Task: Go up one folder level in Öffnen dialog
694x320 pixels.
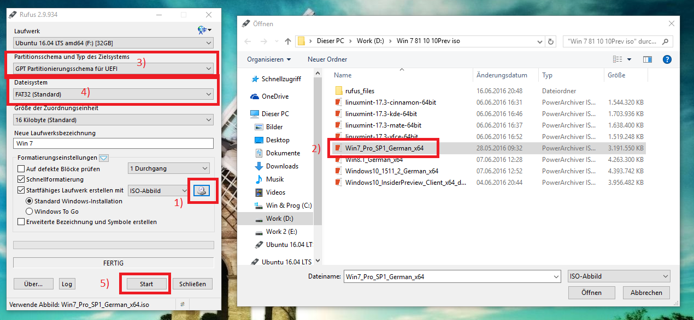Action: tap(288, 41)
